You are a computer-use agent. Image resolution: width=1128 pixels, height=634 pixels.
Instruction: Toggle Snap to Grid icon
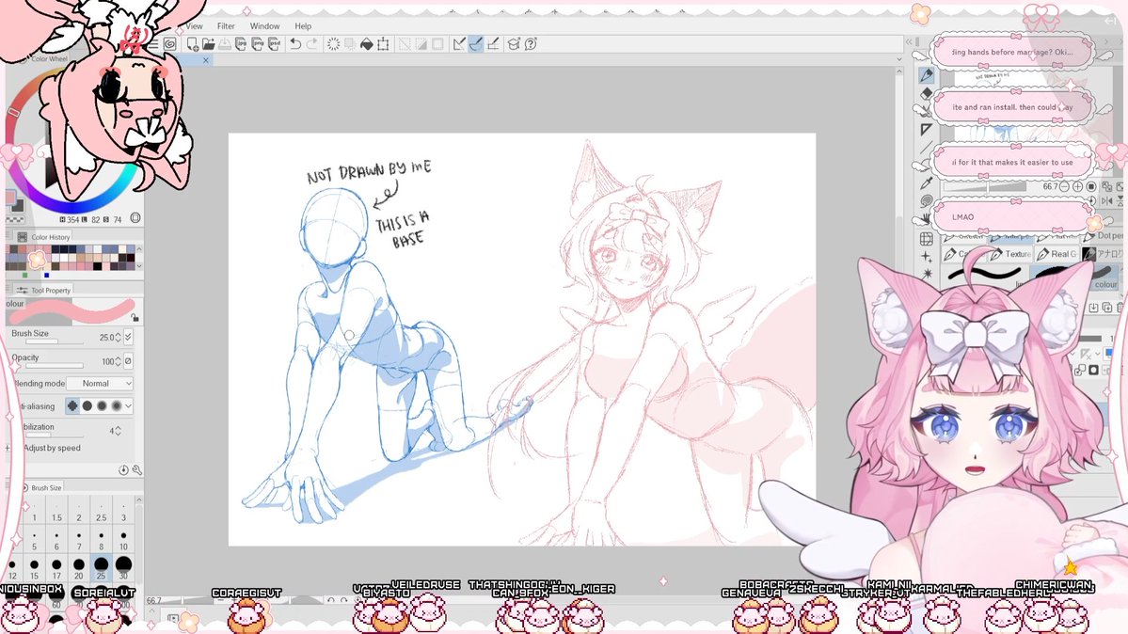pos(493,44)
